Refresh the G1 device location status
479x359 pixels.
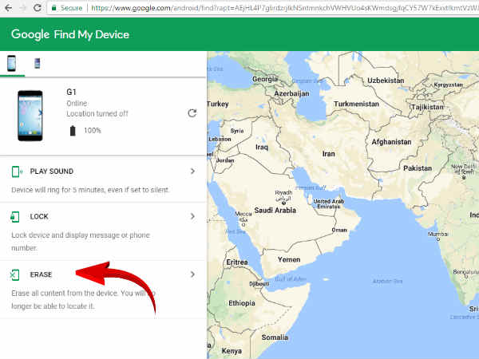point(192,113)
